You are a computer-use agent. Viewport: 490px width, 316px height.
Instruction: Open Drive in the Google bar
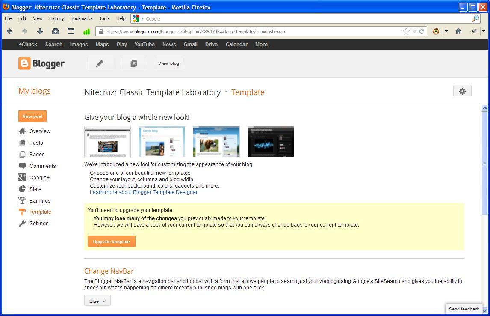211,45
